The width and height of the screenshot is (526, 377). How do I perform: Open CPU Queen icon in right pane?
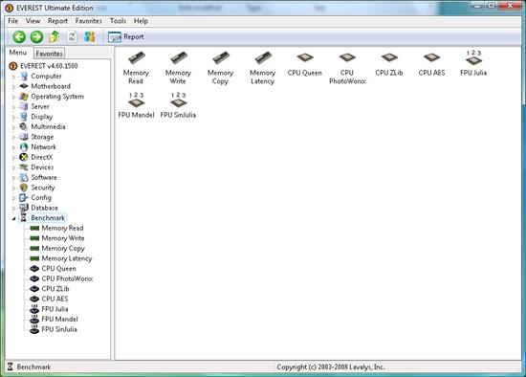pos(304,64)
